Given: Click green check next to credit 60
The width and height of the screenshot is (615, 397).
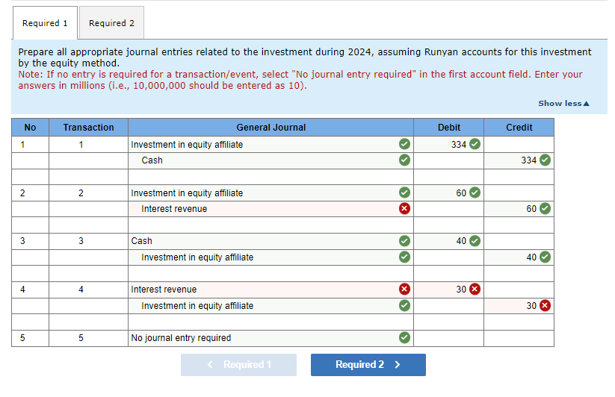Looking at the screenshot, I should pyautogui.click(x=545, y=208).
